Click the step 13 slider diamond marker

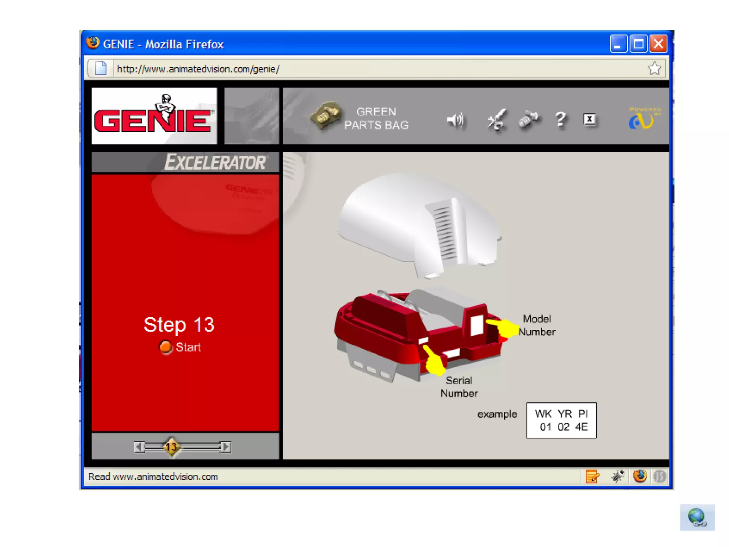pyautogui.click(x=171, y=447)
